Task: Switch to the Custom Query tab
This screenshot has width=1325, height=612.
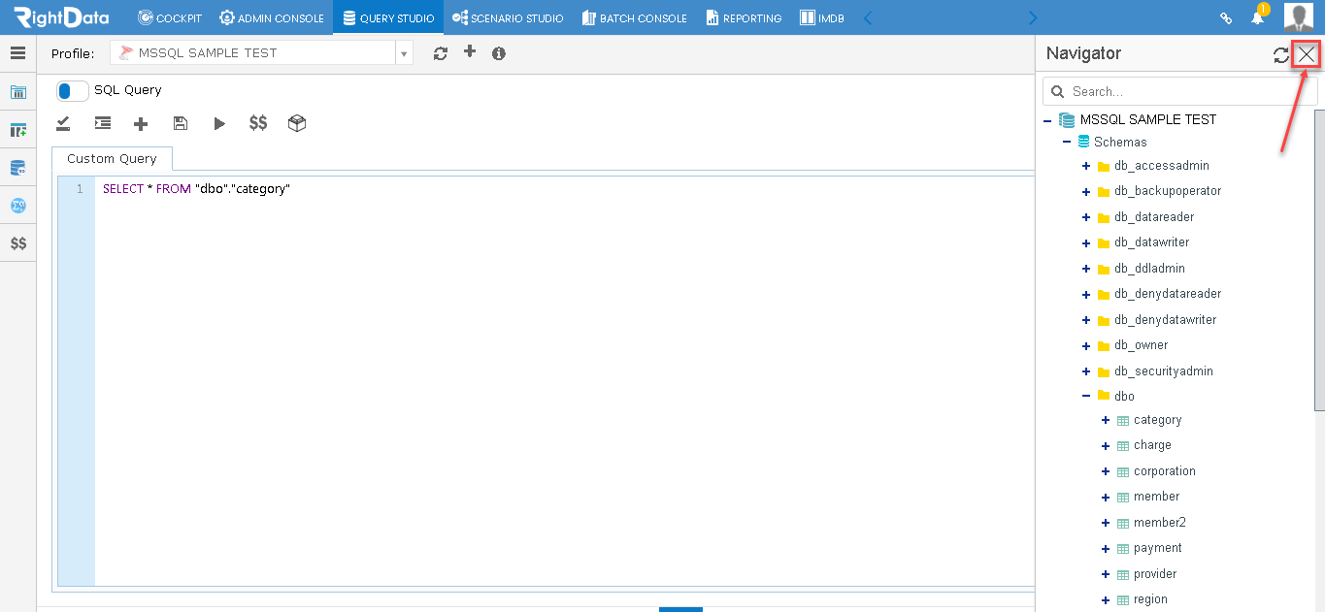Action: click(x=112, y=159)
